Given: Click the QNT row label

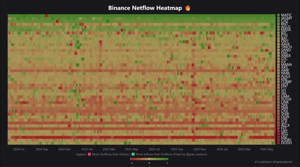Looking at the screenshot, I should point(285,41).
